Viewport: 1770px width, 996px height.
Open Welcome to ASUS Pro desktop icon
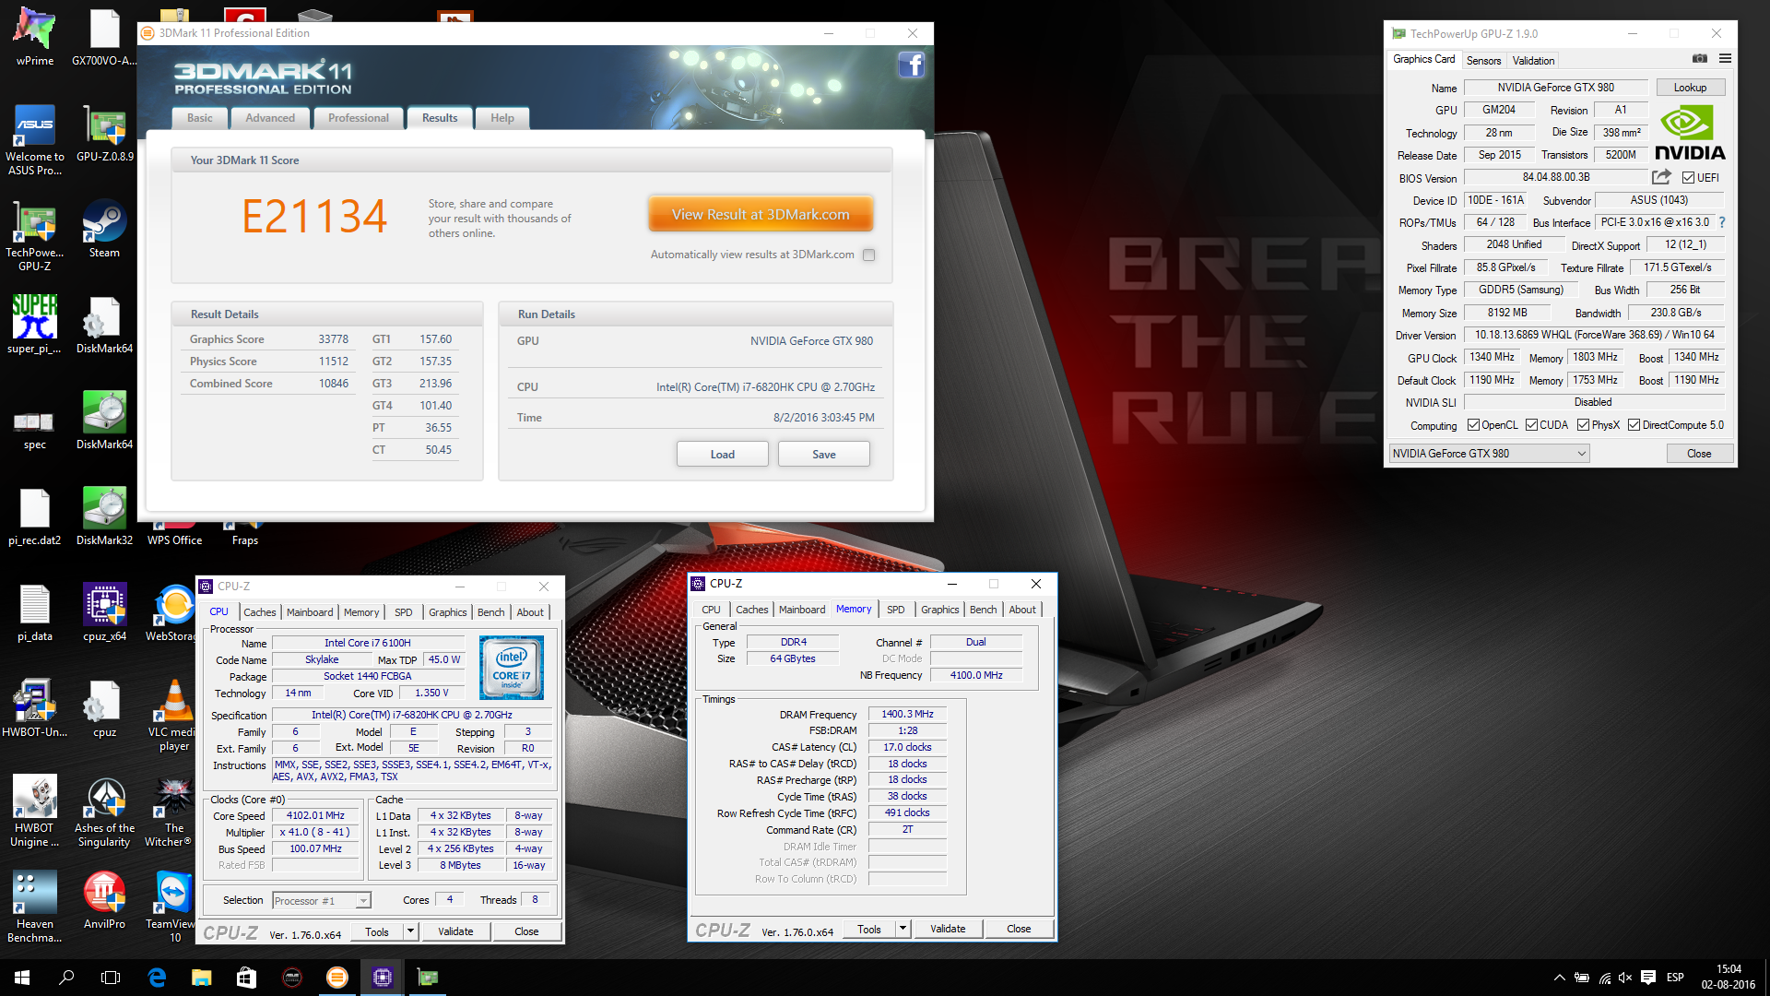click(x=35, y=140)
